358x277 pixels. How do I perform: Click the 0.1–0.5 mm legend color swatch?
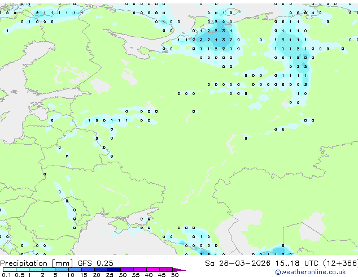coord(10,270)
